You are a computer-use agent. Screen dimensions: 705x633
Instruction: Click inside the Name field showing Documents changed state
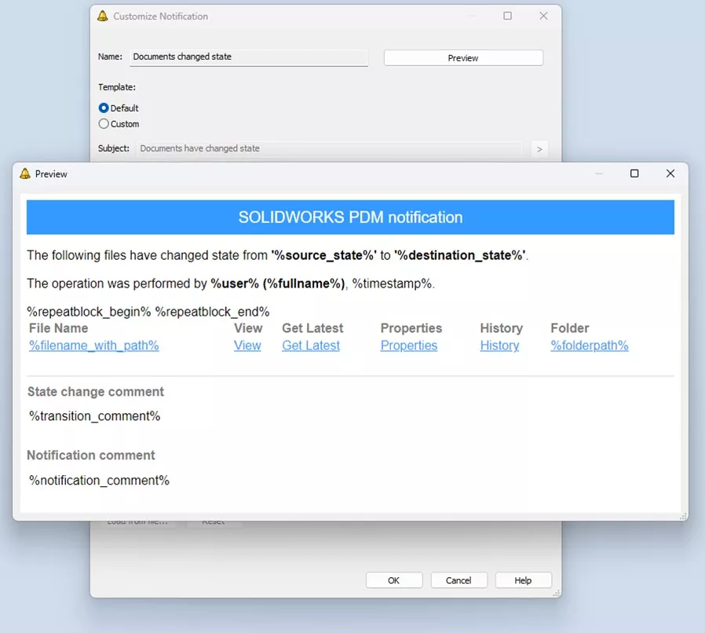click(249, 57)
